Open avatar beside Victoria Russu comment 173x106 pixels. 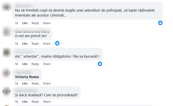(6, 73)
